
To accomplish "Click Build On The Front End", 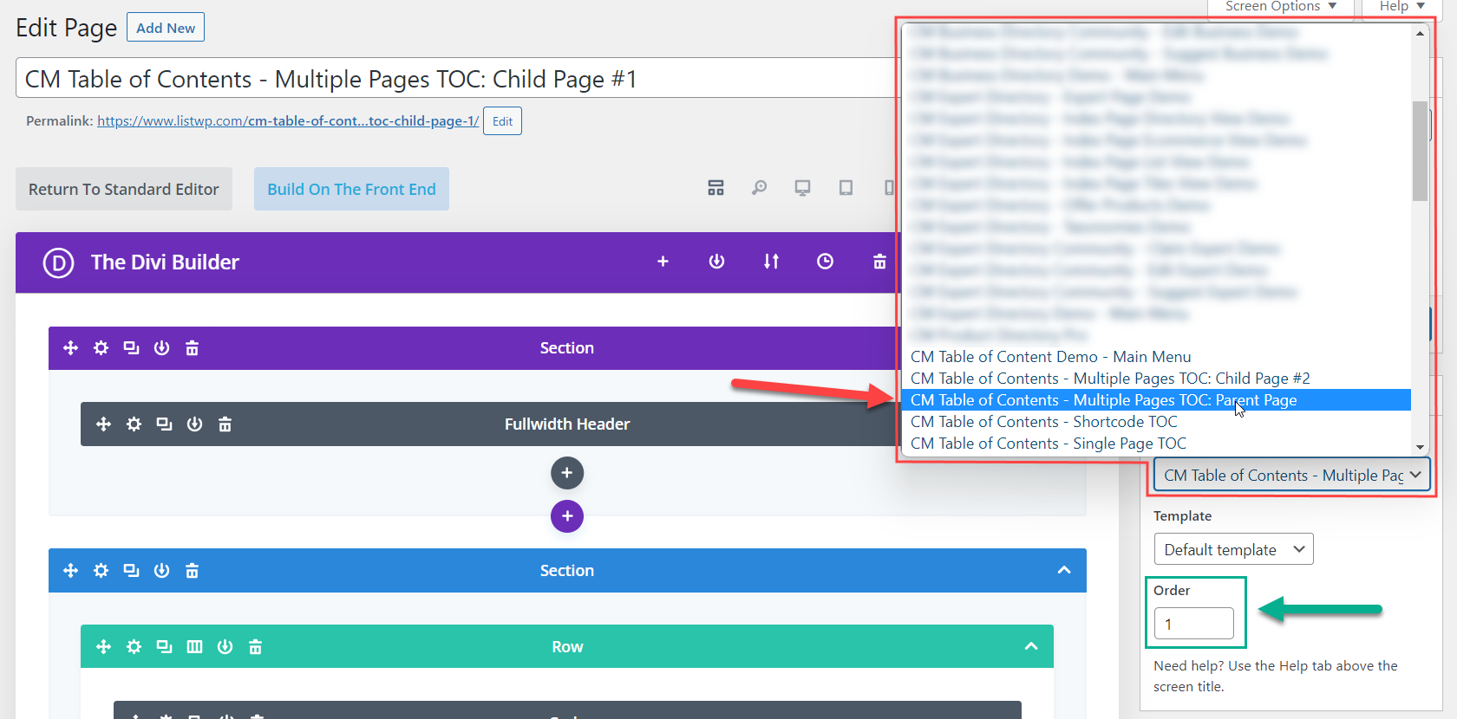I will [351, 189].
